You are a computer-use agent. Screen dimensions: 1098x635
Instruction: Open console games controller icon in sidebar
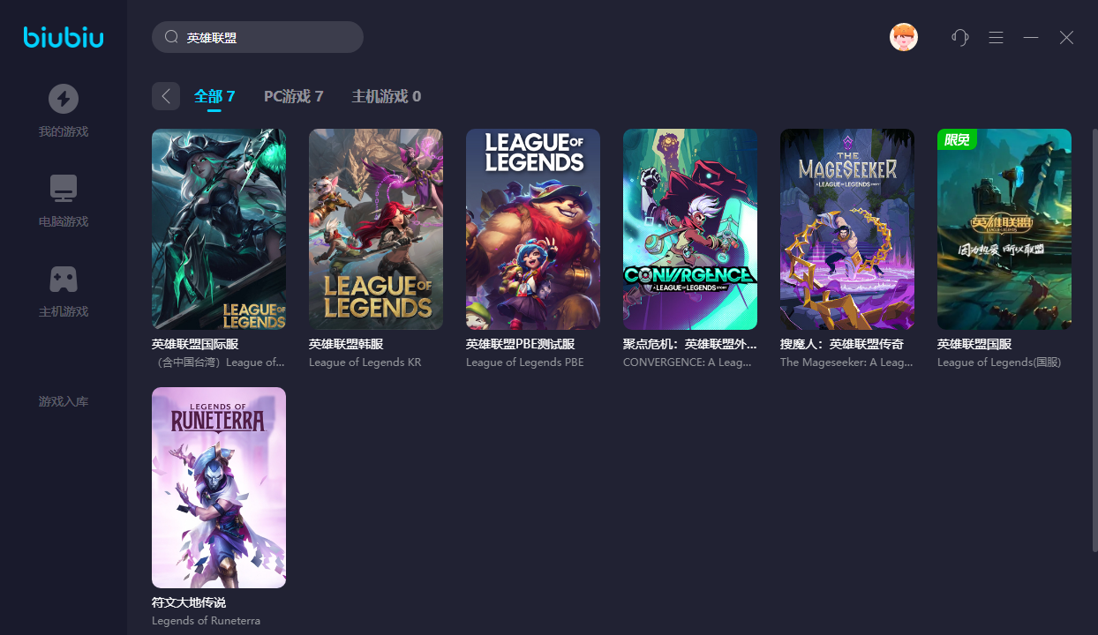63,279
